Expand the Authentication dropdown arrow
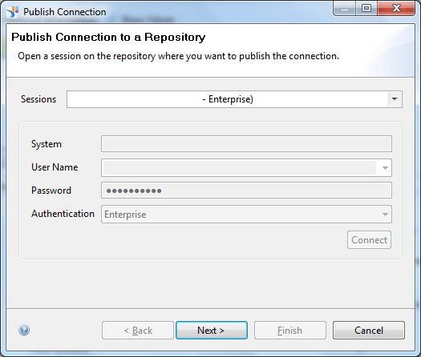This screenshot has width=421, height=357. pos(385,215)
